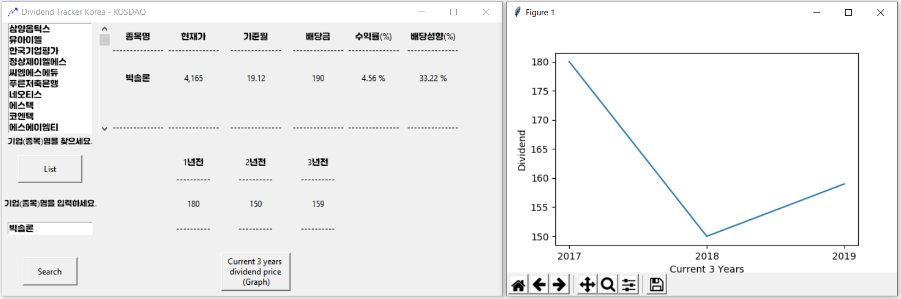Select 한국기업평가 from the list

point(34,51)
